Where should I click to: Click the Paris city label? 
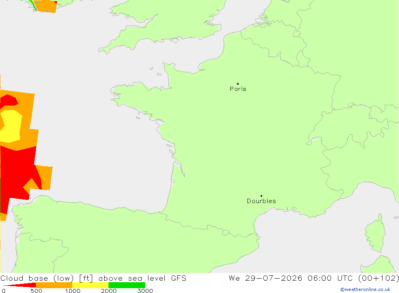pyautogui.click(x=238, y=89)
